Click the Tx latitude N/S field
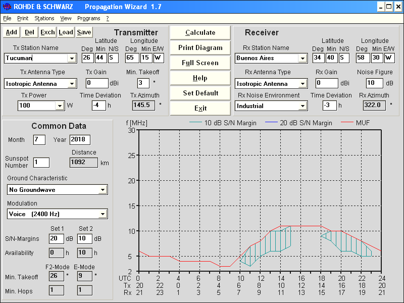 (x=113, y=58)
